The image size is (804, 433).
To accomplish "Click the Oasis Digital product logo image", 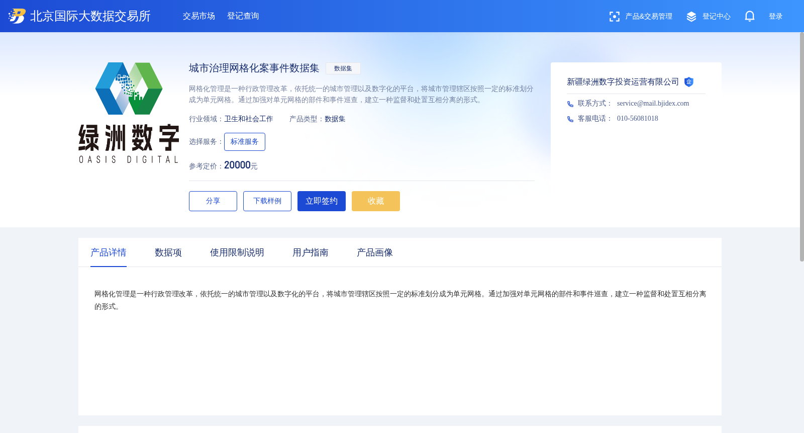I will [x=129, y=113].
